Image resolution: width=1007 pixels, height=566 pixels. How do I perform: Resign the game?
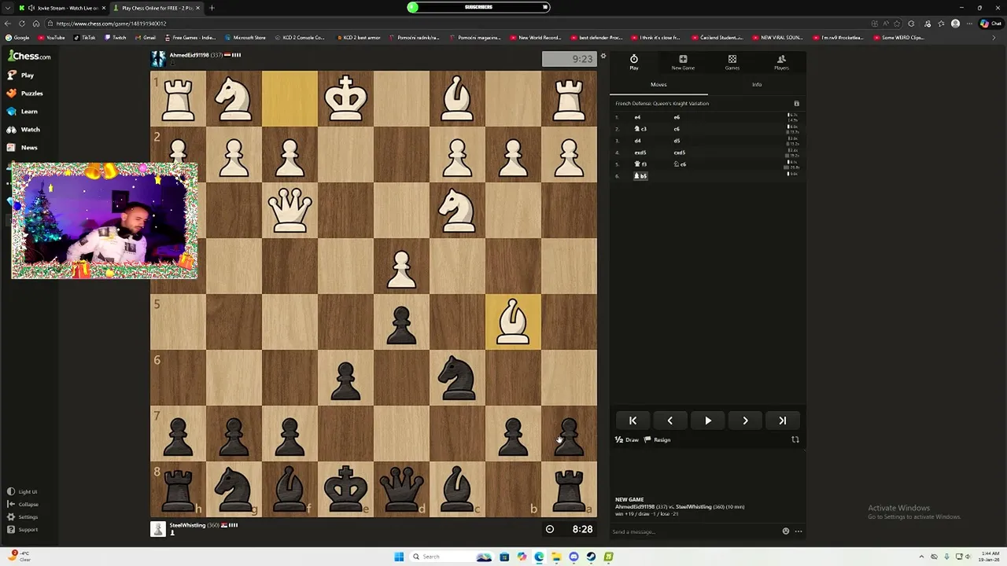[658, 440]
